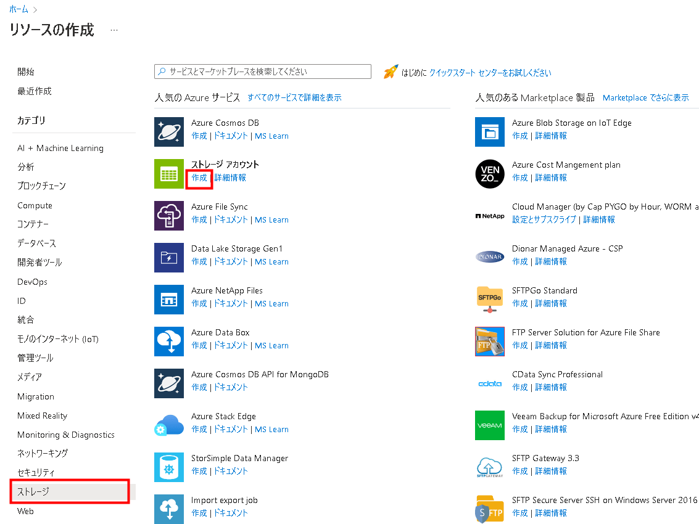Click 作成 under Azure Cosmos DB
This screenshot has width=699, height=524.
(199, 136)
